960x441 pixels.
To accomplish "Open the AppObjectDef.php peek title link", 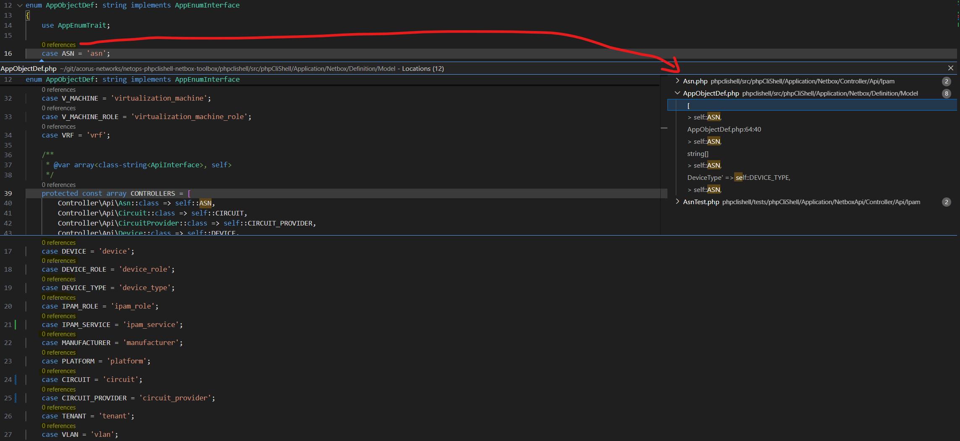I will pos(29,68).
